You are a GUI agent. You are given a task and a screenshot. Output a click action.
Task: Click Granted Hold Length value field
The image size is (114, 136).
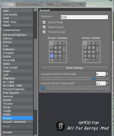point(100,74)
